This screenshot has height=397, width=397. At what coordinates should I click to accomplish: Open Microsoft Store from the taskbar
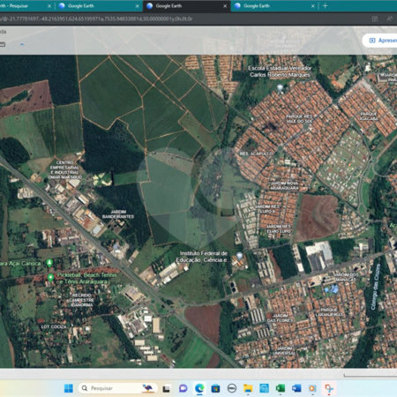point(215,388)
